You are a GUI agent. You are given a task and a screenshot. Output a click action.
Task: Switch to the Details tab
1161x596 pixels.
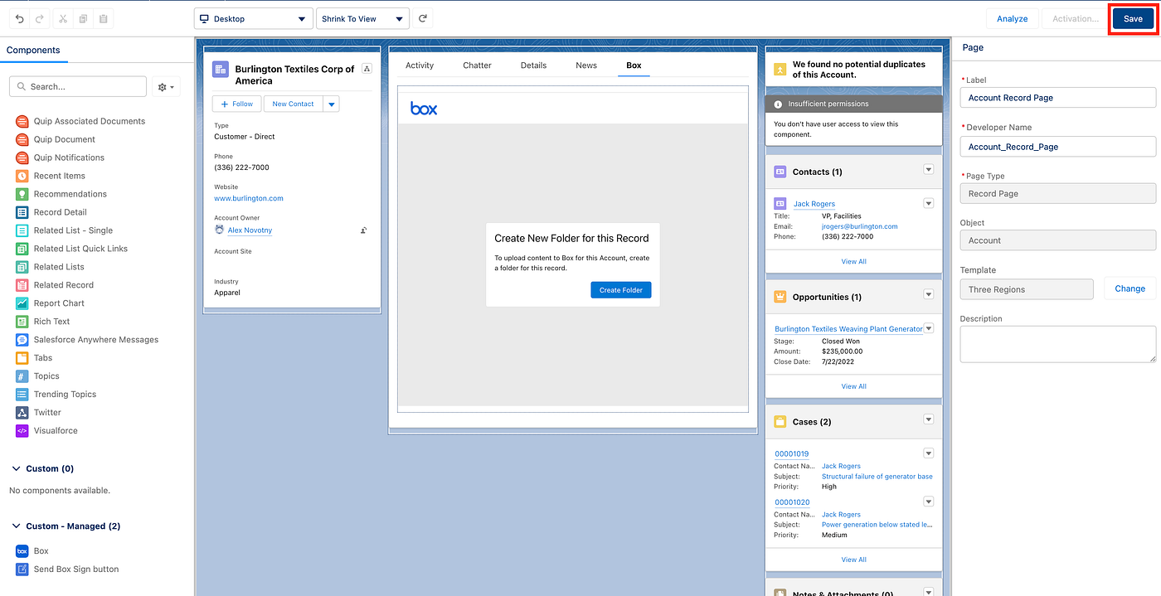pyautogui.click(x=533, y=65)
